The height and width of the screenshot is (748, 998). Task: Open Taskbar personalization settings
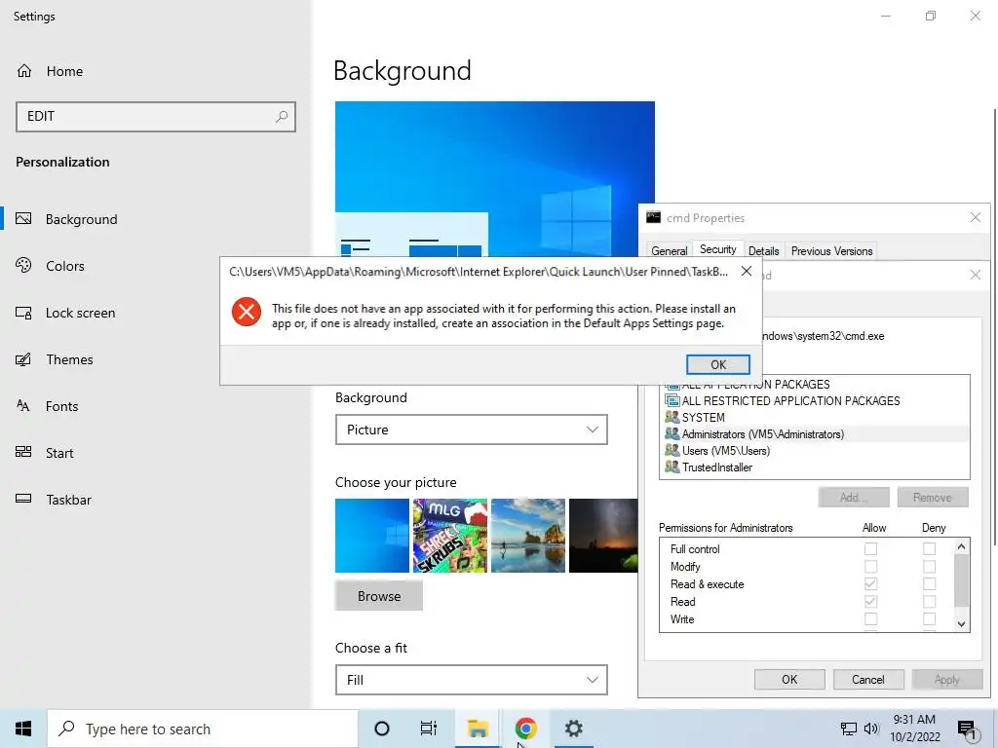68,500
